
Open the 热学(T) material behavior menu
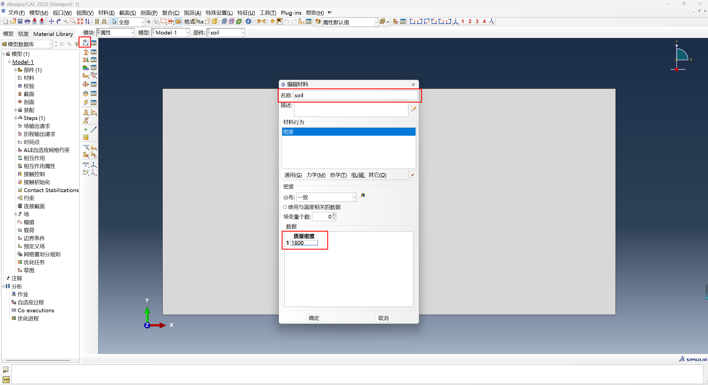pos(338,175)
